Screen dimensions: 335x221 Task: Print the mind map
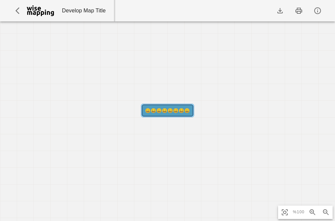[x=299, y=11]
